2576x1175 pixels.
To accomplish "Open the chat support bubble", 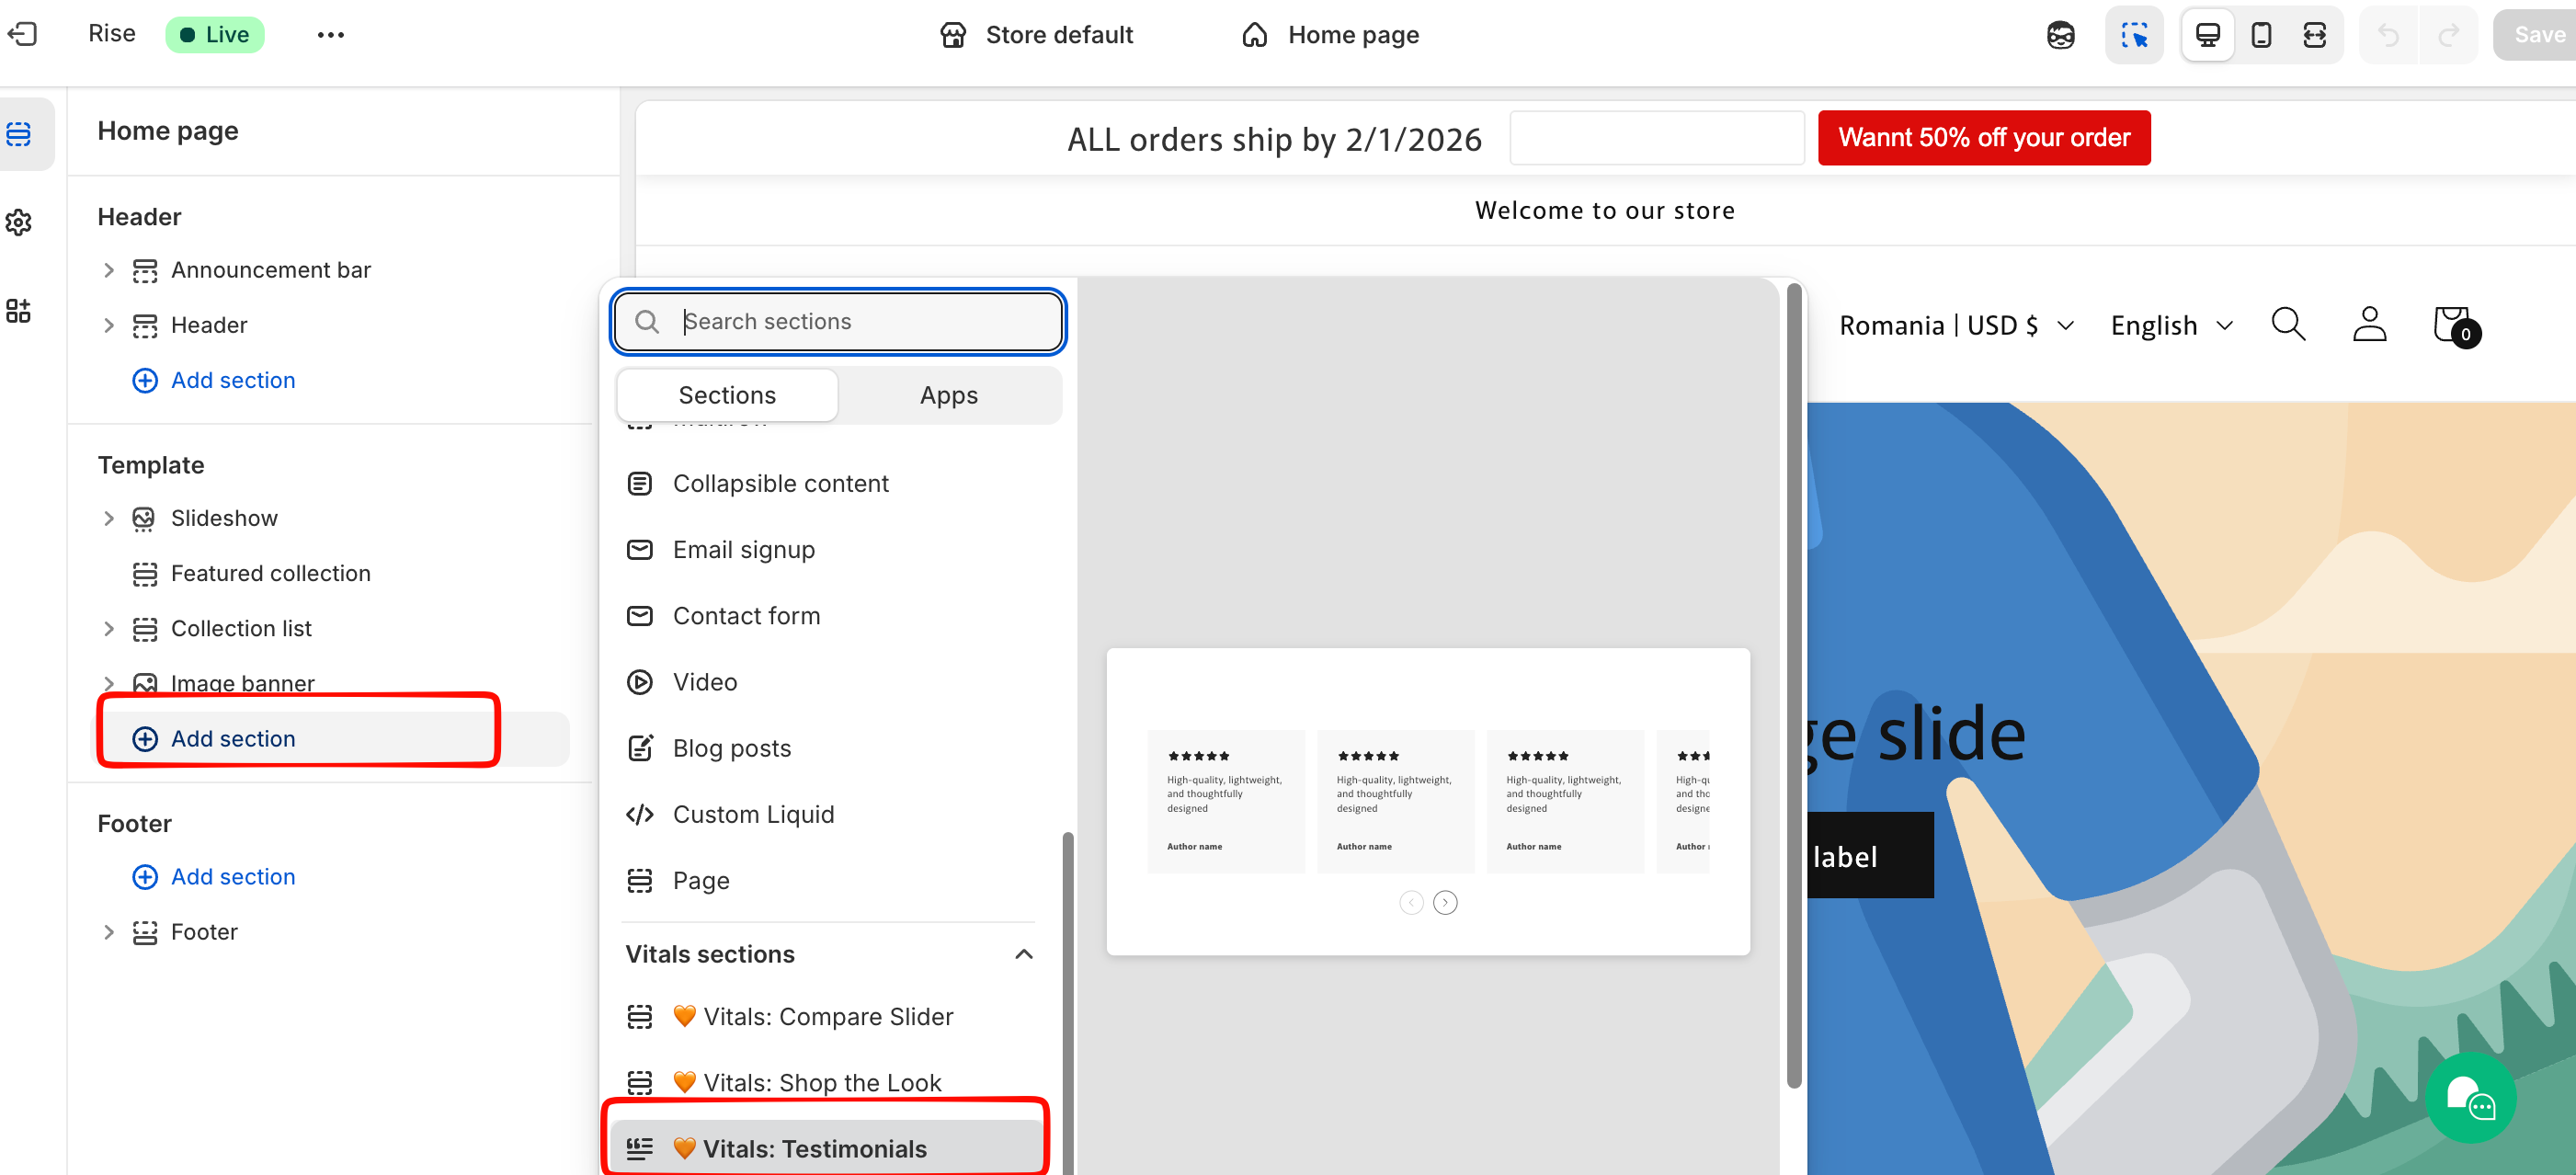I will coord(2469,1098).
